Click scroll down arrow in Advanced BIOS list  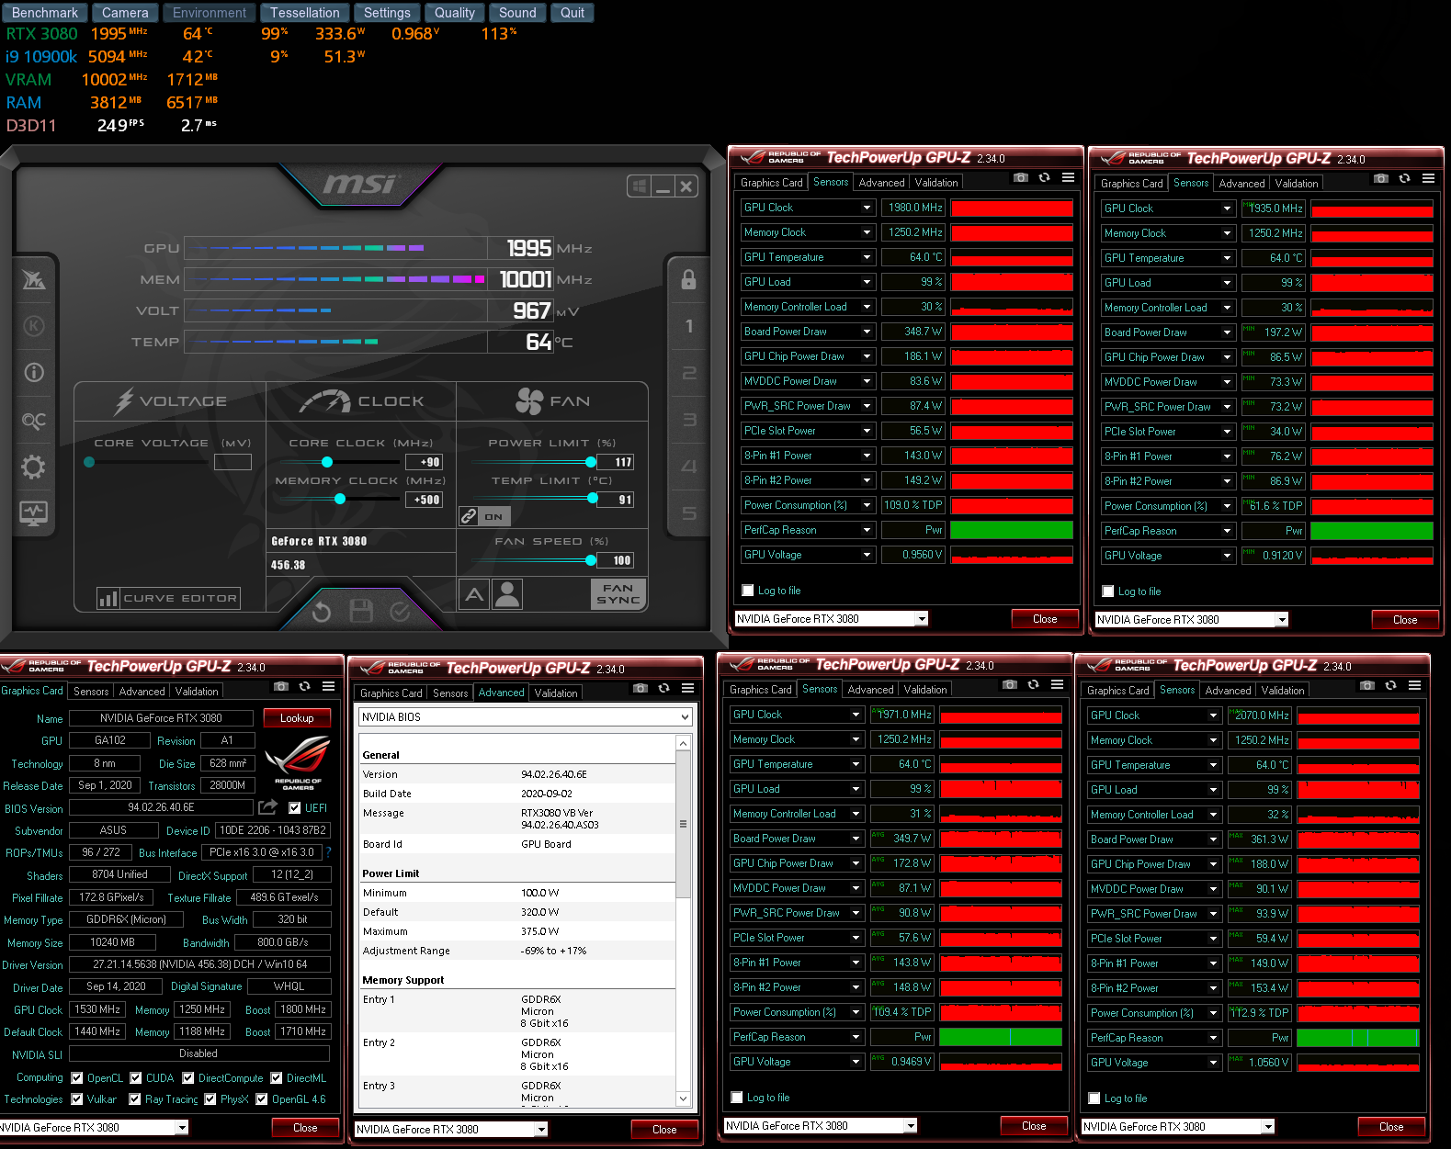pos(683,1098)
